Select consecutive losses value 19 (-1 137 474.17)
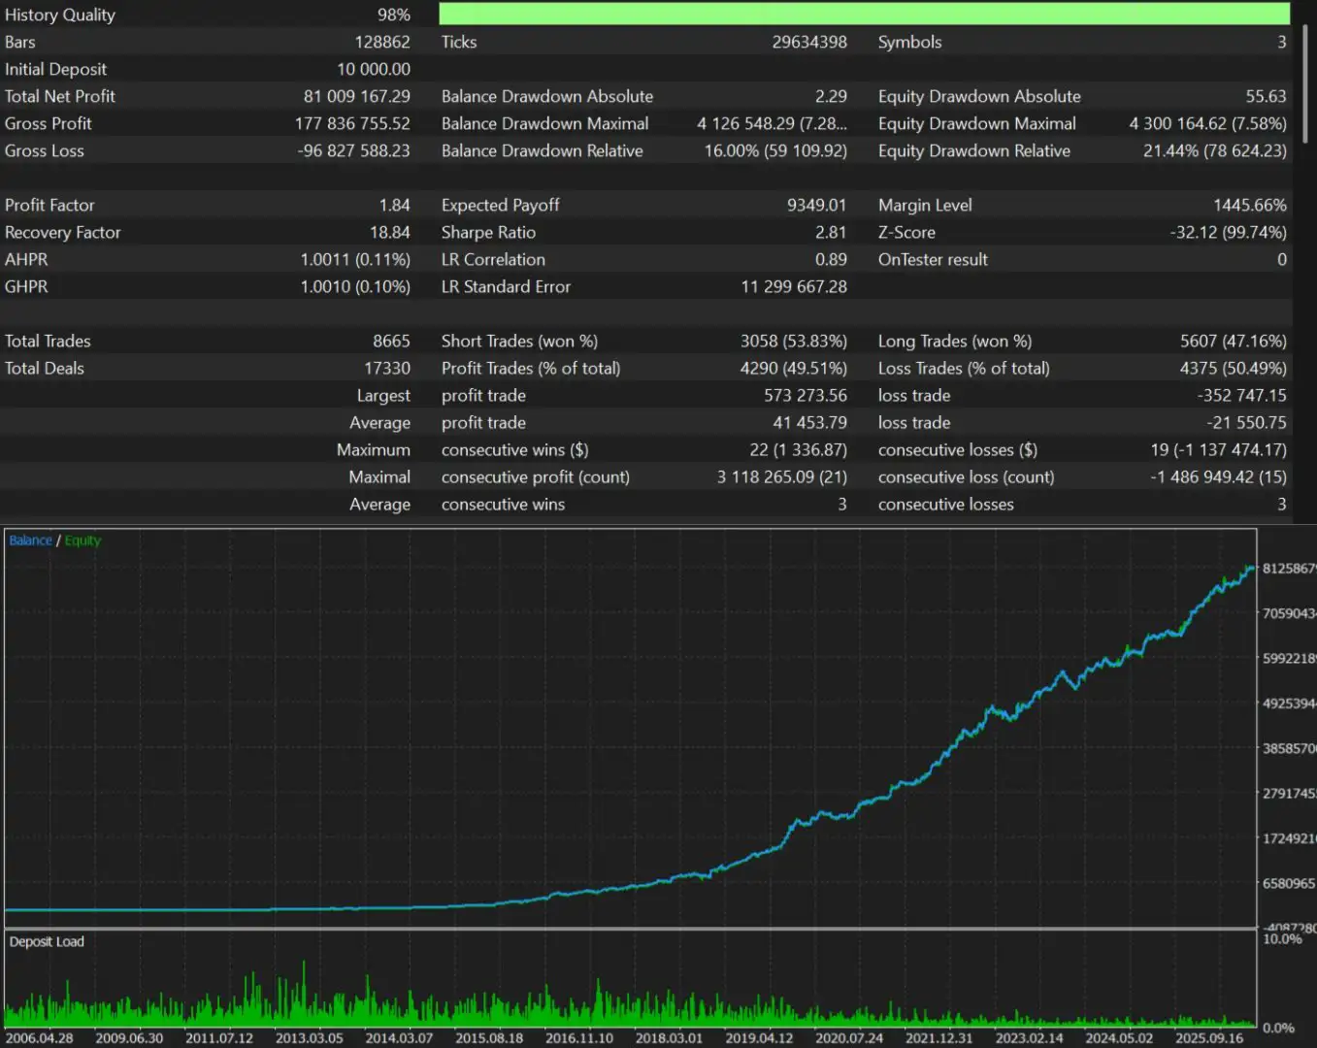This screenshot has width=1317, height=1048. 1219,449
